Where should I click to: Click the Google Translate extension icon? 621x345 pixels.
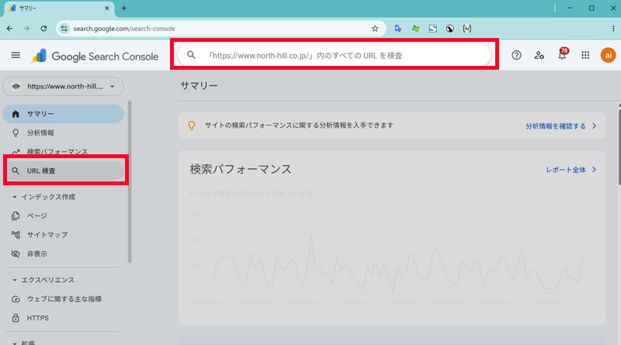pyautogui.click(x=398, y=29)
